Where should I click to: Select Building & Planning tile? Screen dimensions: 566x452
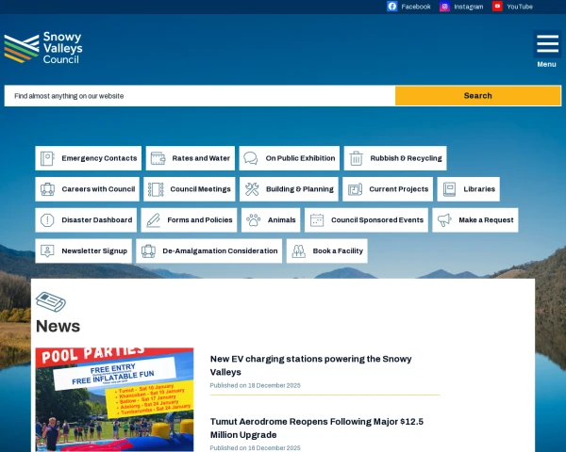click(289, 189)
